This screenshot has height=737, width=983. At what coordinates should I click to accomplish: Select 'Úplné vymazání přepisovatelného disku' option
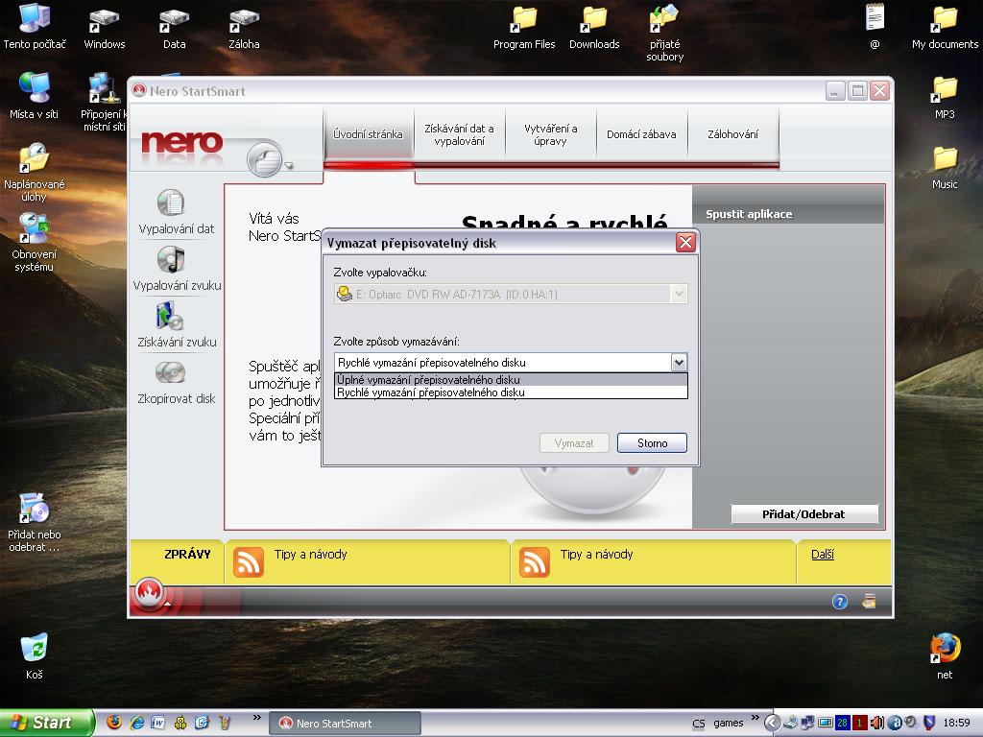[x=511, y=380]
